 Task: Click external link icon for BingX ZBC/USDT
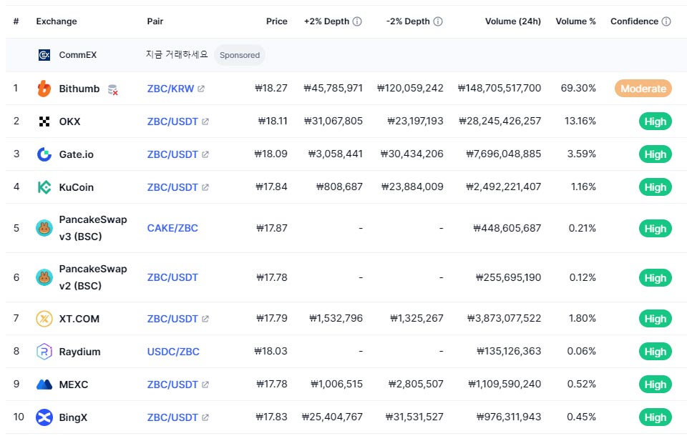pos(205,417)
